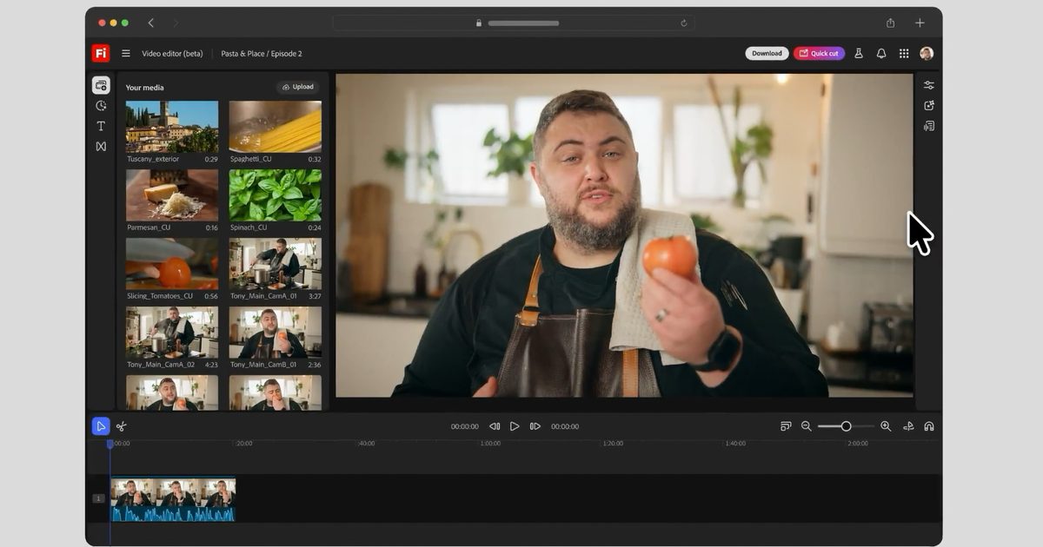Open the adjustments sliders panel icon
Viewport: 1043px width, 547px height.
928,85
